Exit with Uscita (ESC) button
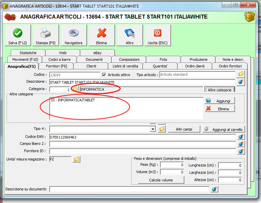 157,35
